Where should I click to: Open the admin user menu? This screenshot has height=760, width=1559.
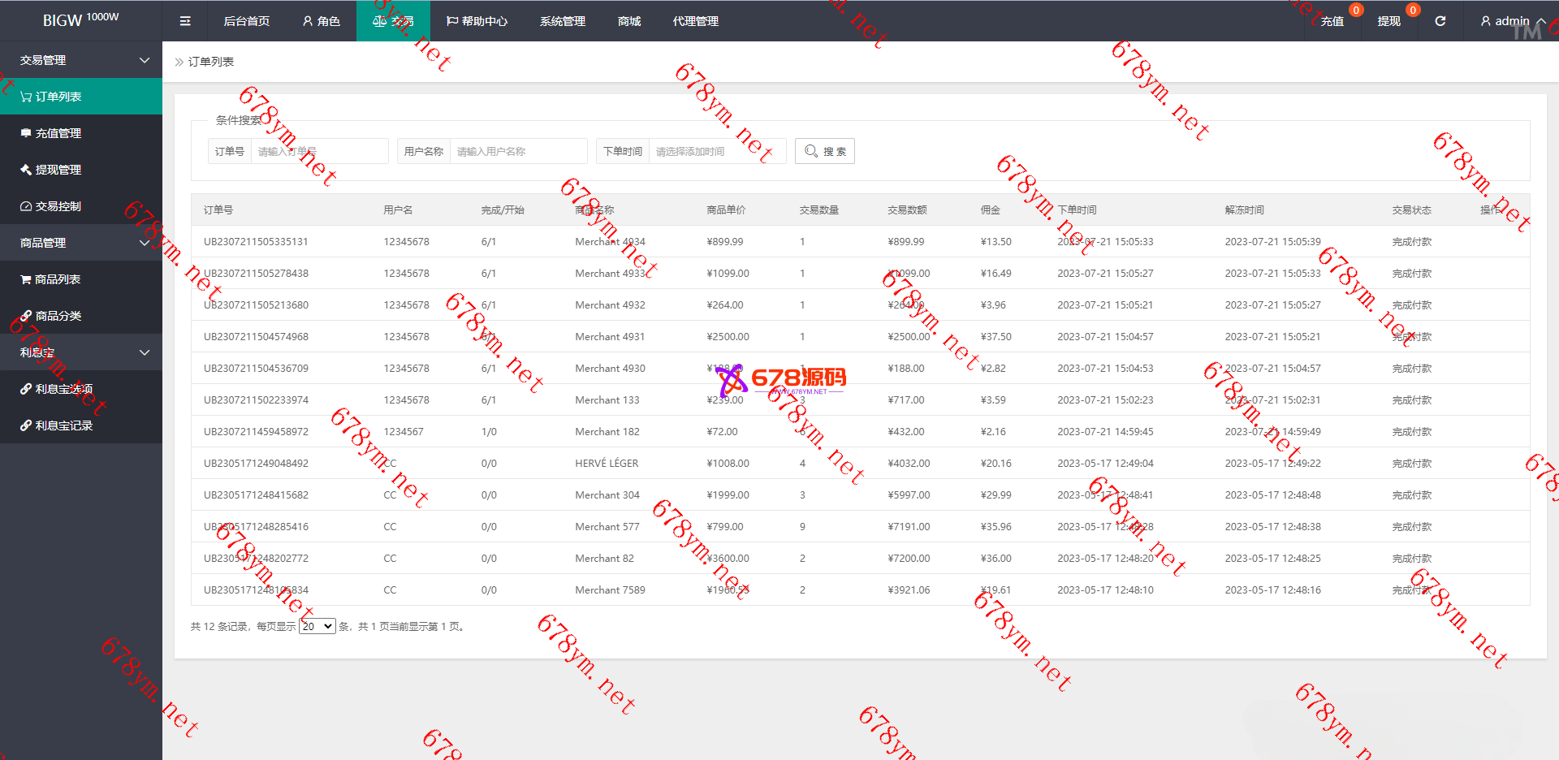click(1512, 21)
